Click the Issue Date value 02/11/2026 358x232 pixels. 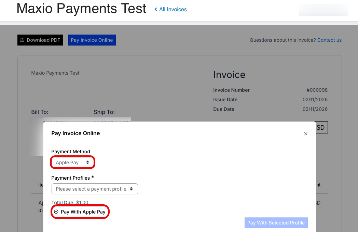[315, 100]
